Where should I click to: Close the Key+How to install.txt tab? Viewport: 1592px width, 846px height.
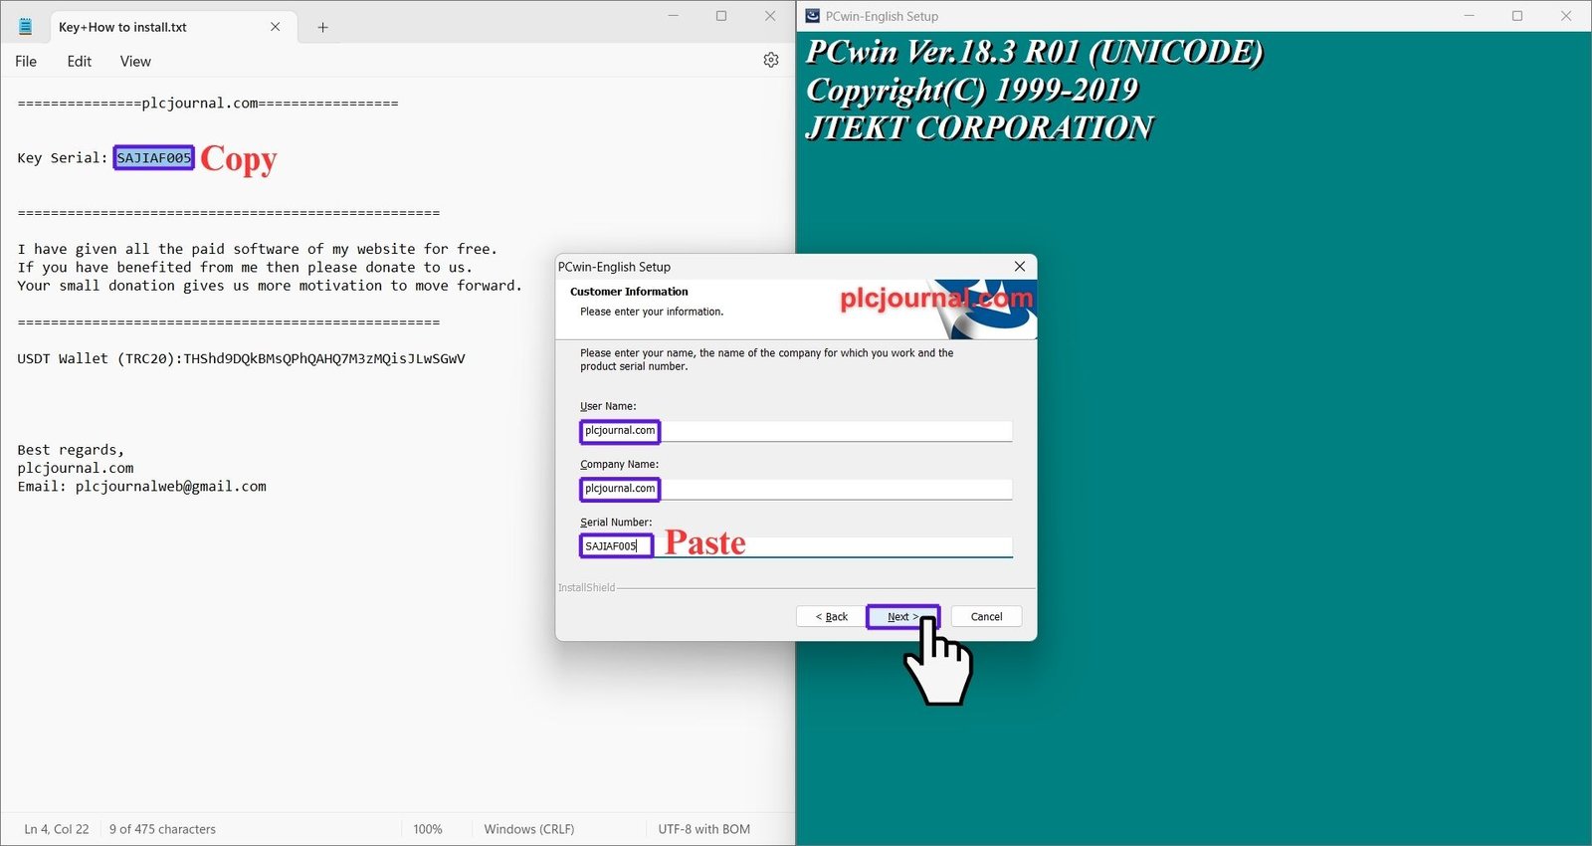(276, 27)
